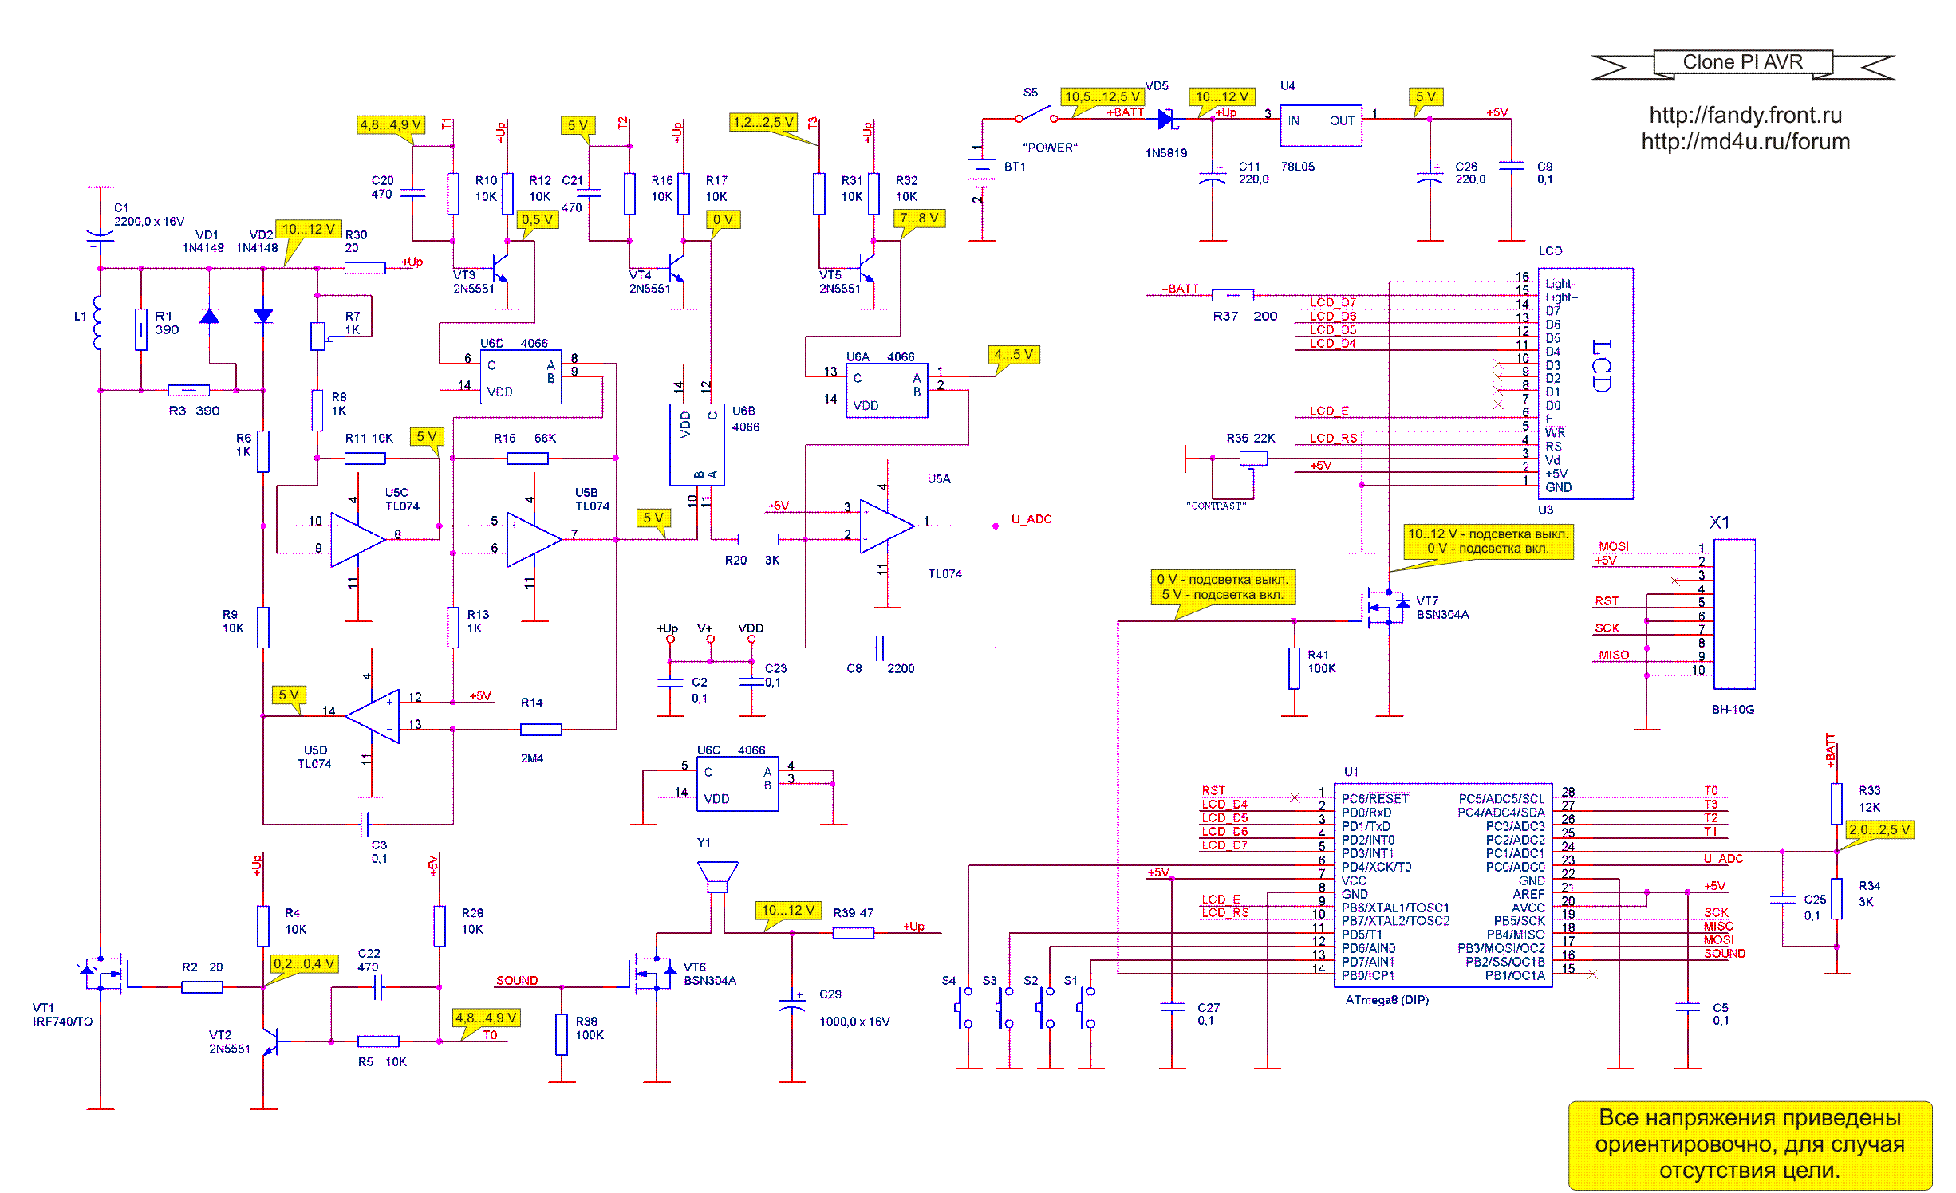Click the VD5 1N5819 diode symbol
This screenshot has width=1956, height=1193.
[1166, 119]
